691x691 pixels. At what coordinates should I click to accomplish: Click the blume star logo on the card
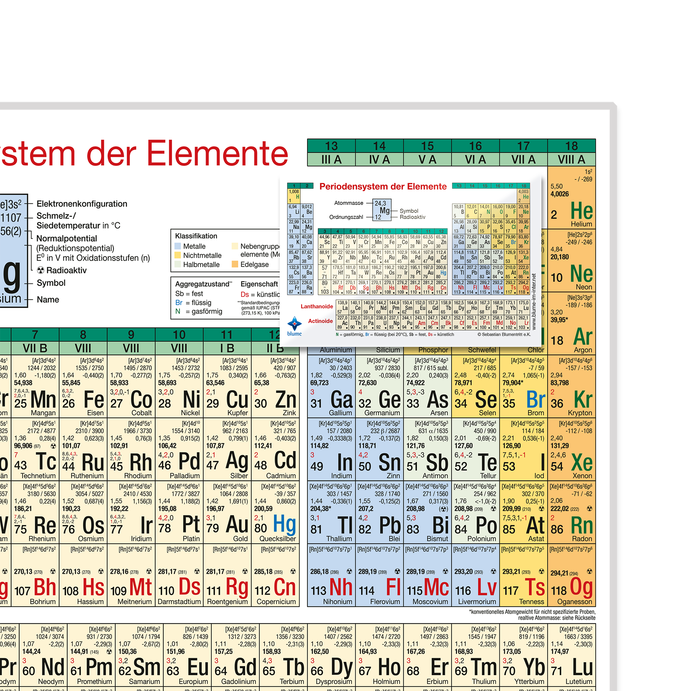pos(294,324)
